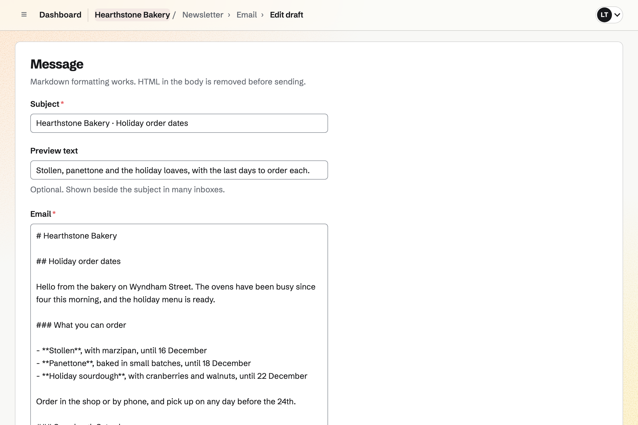
Task: Focus the Subject input field
Action: pos(179,123)
